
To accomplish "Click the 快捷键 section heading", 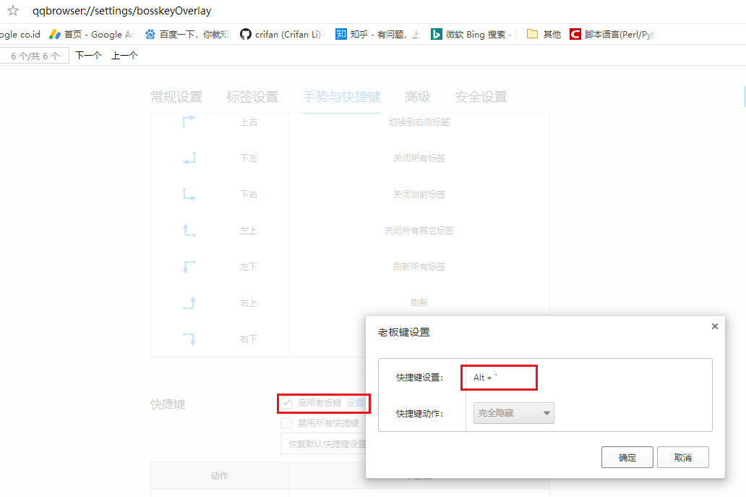I will point(168,404).
